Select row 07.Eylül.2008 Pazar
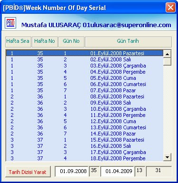178x183 pixels. point(84,90)
